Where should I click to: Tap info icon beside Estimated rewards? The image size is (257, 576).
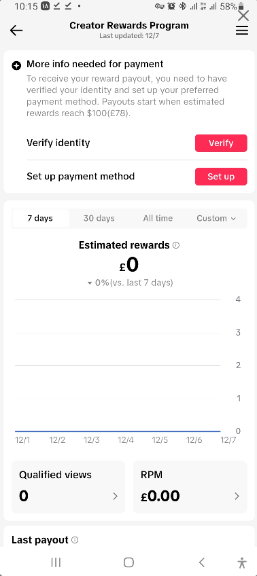click(176, 245)
